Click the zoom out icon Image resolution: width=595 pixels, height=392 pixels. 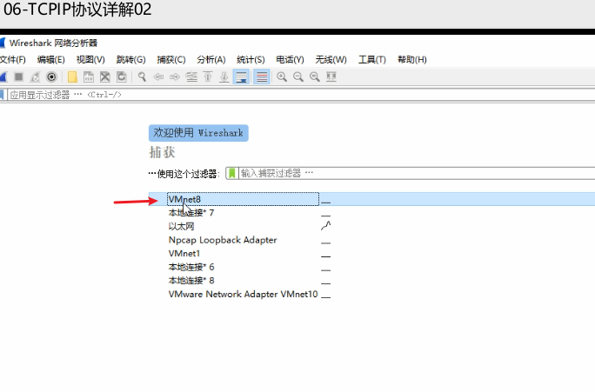[x=298, y=76]
